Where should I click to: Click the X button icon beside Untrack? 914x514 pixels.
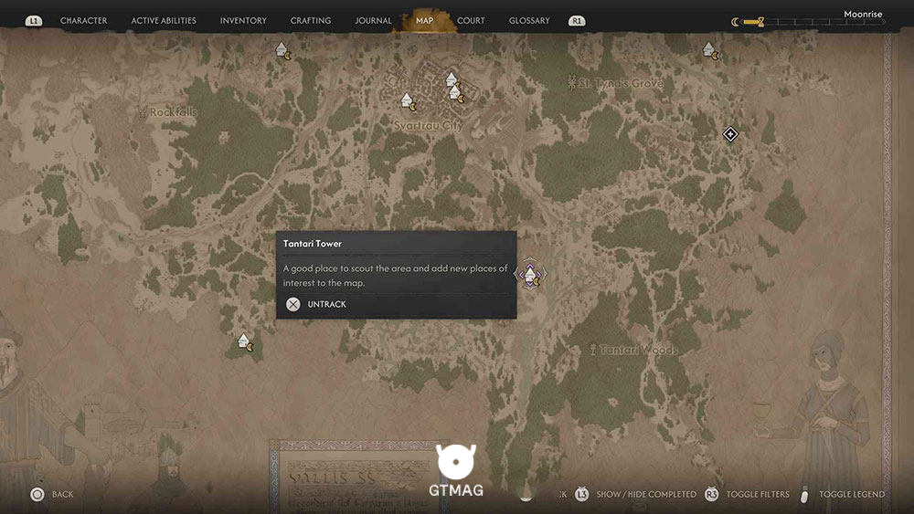[x=293, y=304]
